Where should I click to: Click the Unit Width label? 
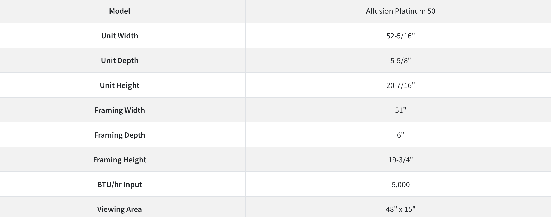120,36
